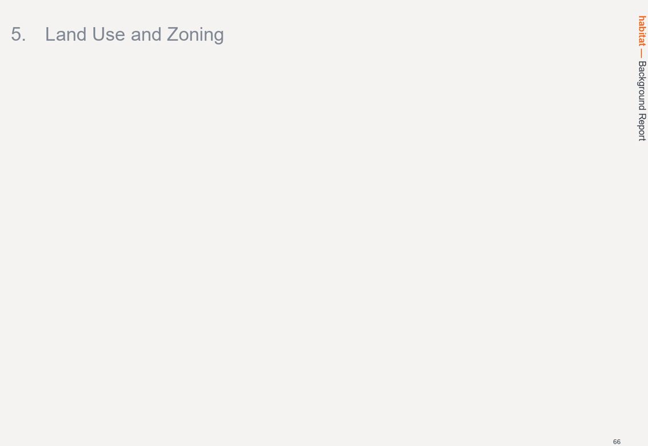The height and width of the screenshot is (446, 648).
Task: Click the vertical word 'Background'
Action: [642, 86]
